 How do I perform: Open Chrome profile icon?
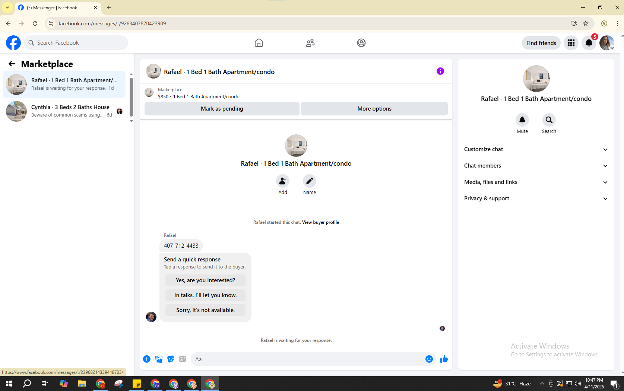tap(604, 23)
